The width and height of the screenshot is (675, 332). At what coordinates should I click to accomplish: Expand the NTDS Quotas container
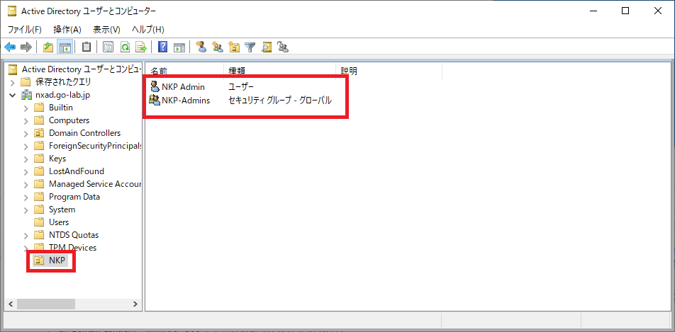tap(26, 235)
